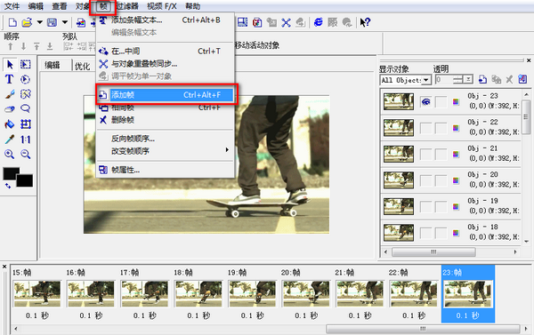Screen dimensions: 534x335
Task: Click the 1:1 actual size tool
Action: 26,140
